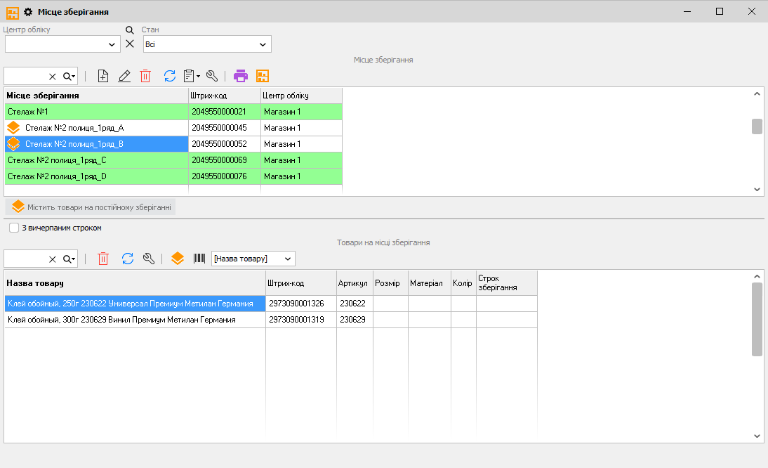Screen dimensions: 768x468
Task: Select the 'Стелаж №2 полиця_1ряд_C' row
Action: [96, 160]
